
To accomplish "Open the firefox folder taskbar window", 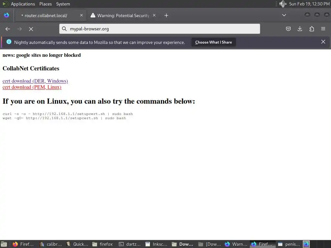I will pos(102,244).
